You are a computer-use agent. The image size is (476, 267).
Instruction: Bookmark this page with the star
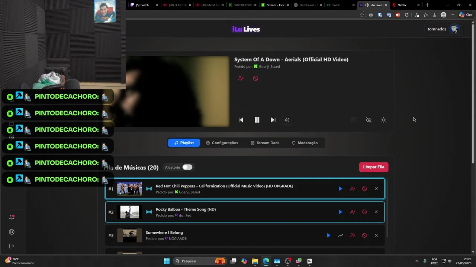coord(362,15)
